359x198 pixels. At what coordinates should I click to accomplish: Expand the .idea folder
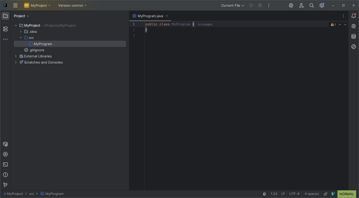coord(21,32)
